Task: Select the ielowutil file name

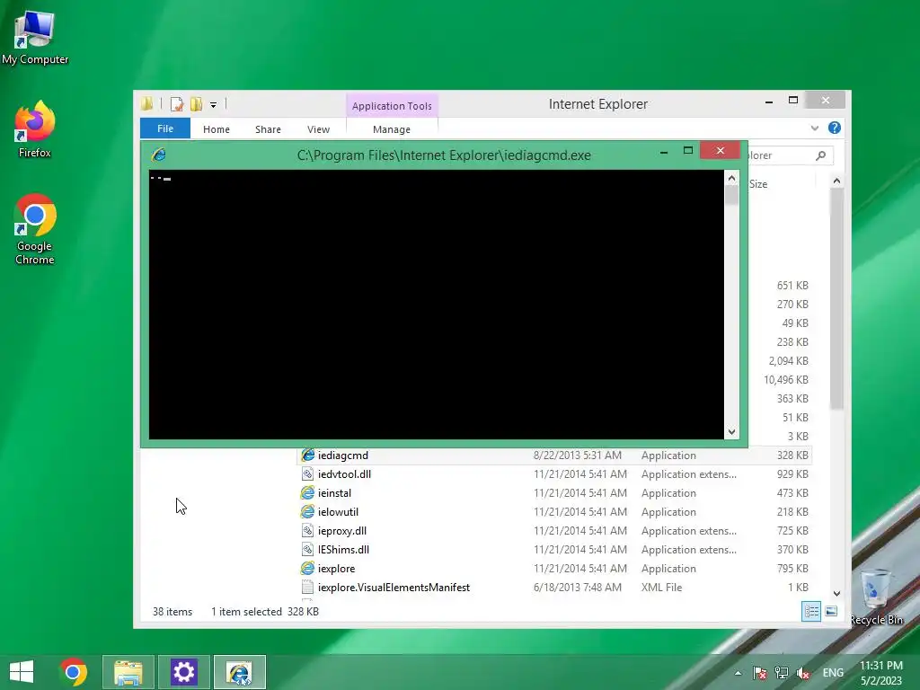Action: (x=338, y=511)
